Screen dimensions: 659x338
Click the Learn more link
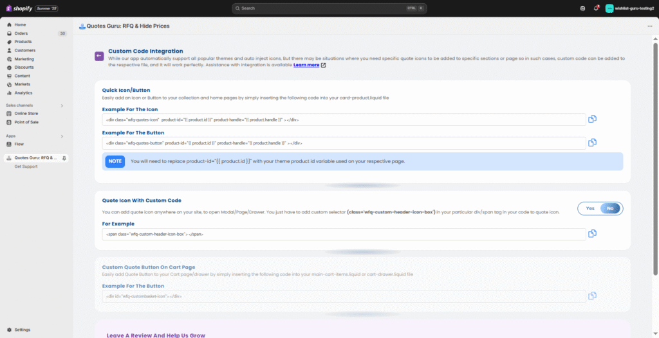(x=306, y=65)
